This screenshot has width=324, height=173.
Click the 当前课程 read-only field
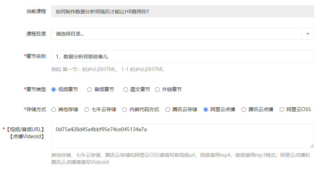click(183, 11)
